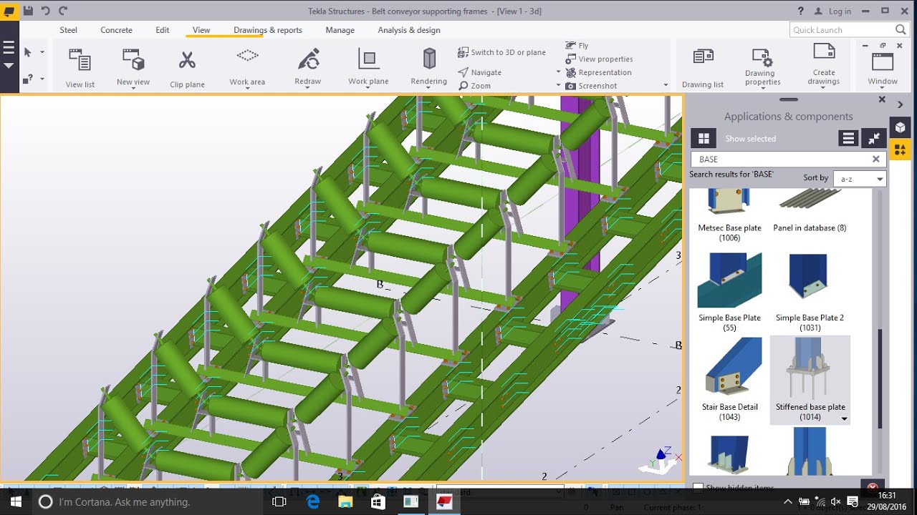This screenshot has height=515, width=917.
Task: Click the inquire question-mark tool
Action: pyautogui.click(x=28, y=79)
